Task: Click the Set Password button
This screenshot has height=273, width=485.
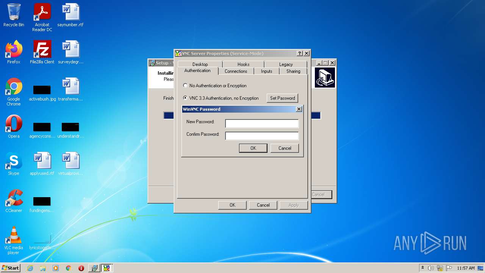Action: coord(282,98)
